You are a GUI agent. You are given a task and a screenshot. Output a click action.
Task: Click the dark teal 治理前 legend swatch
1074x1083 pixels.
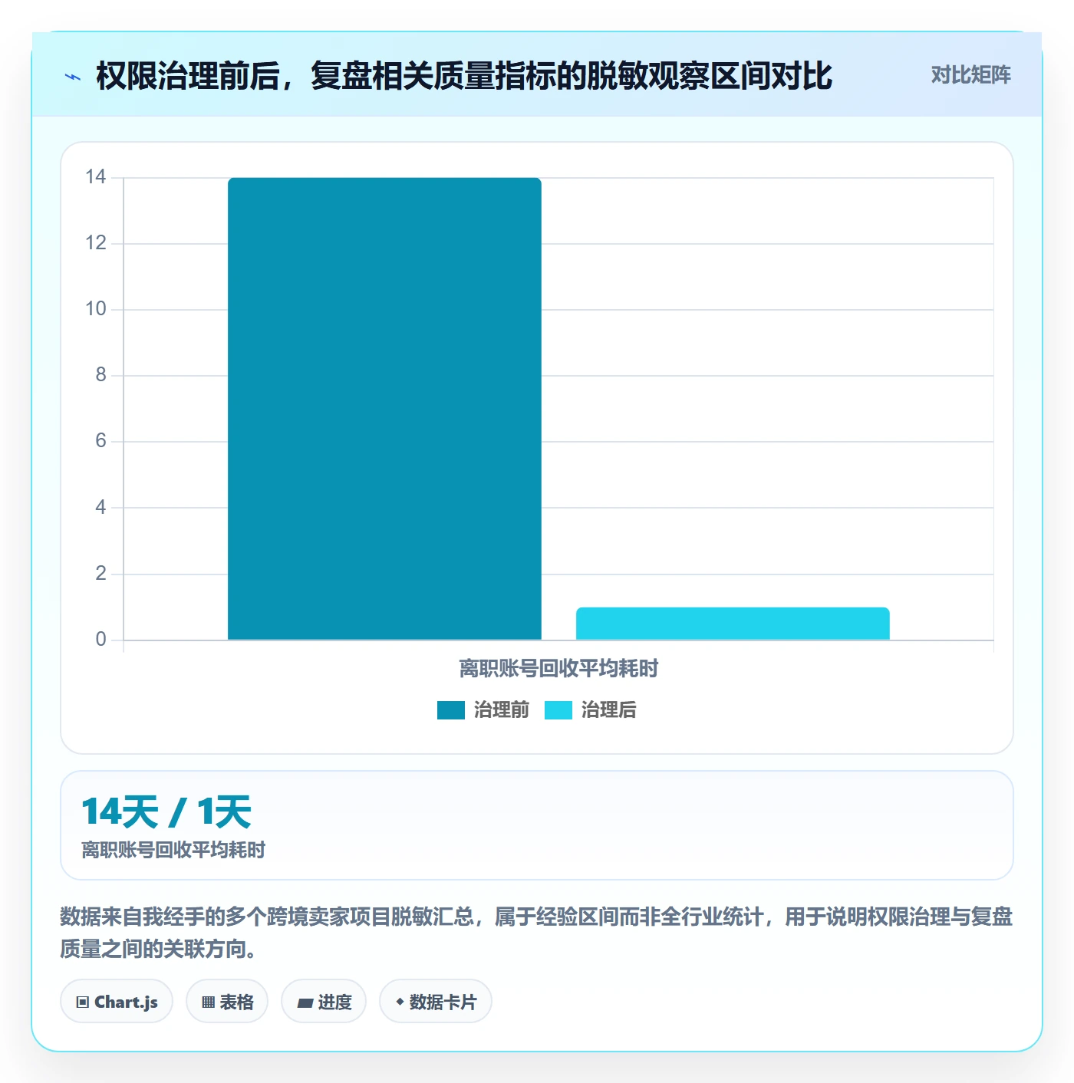tap(451, 710)
